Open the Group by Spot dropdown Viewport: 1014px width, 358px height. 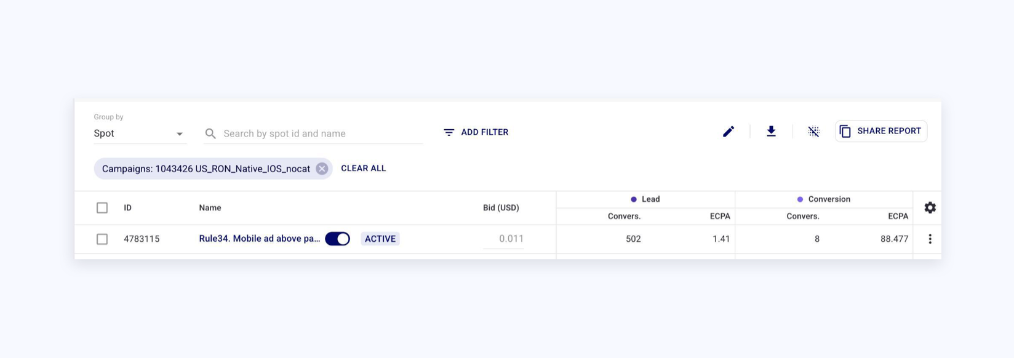tap(139, 133)
